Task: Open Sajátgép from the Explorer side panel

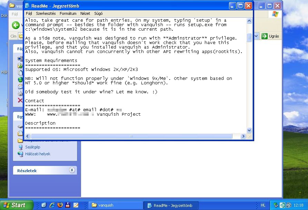Action: (29, 147)
